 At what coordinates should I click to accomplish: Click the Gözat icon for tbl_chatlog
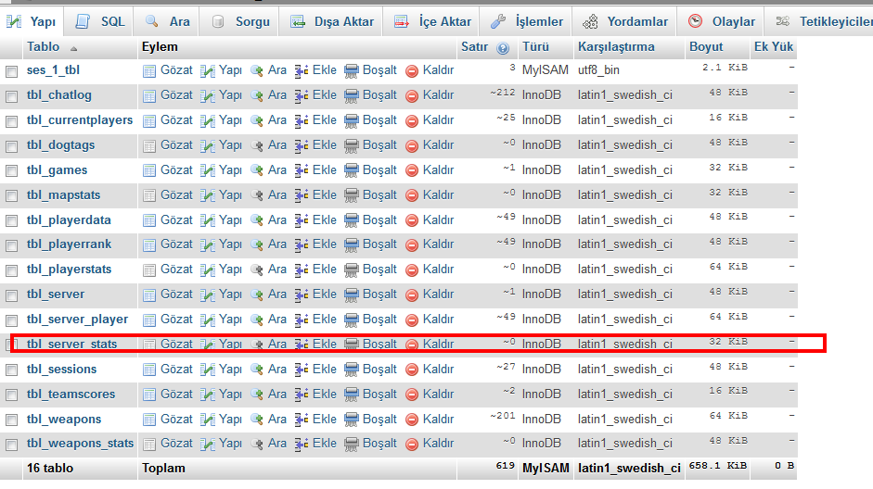click(149, 94)
